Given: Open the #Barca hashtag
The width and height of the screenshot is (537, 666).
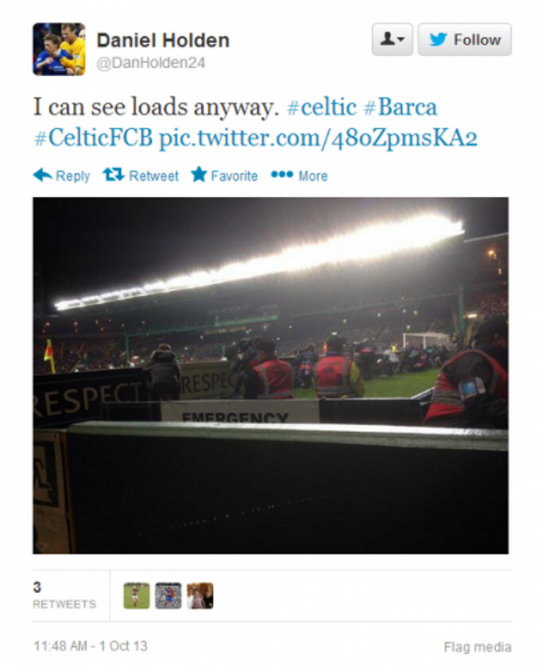Looking at the screenshot, I should coord(400,107).
